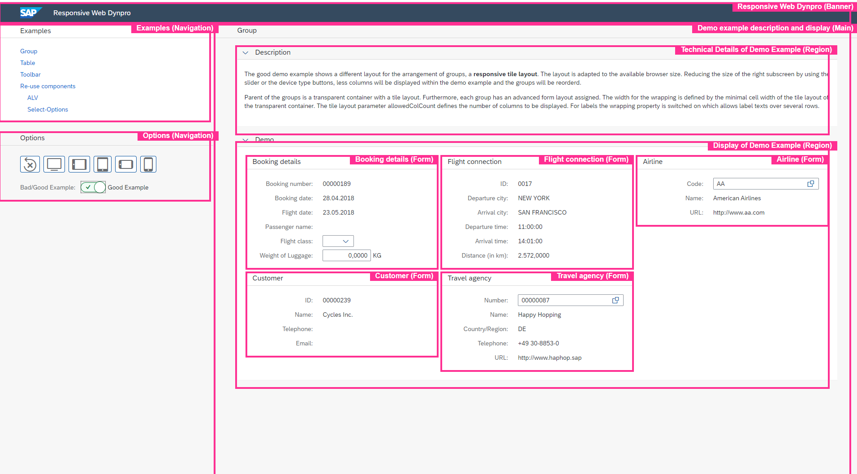Open the Toolbar example link
The height and width of the screenshot is (474, 857).
tap(30, 74)
